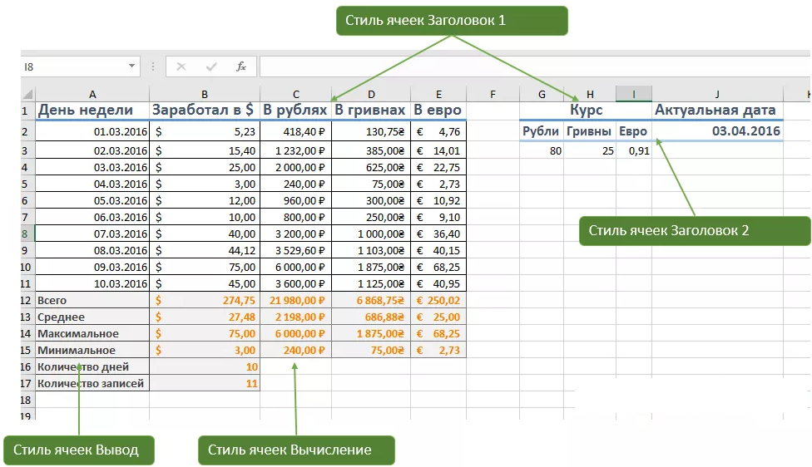Click the rate cell with value 25

[590, 150]
